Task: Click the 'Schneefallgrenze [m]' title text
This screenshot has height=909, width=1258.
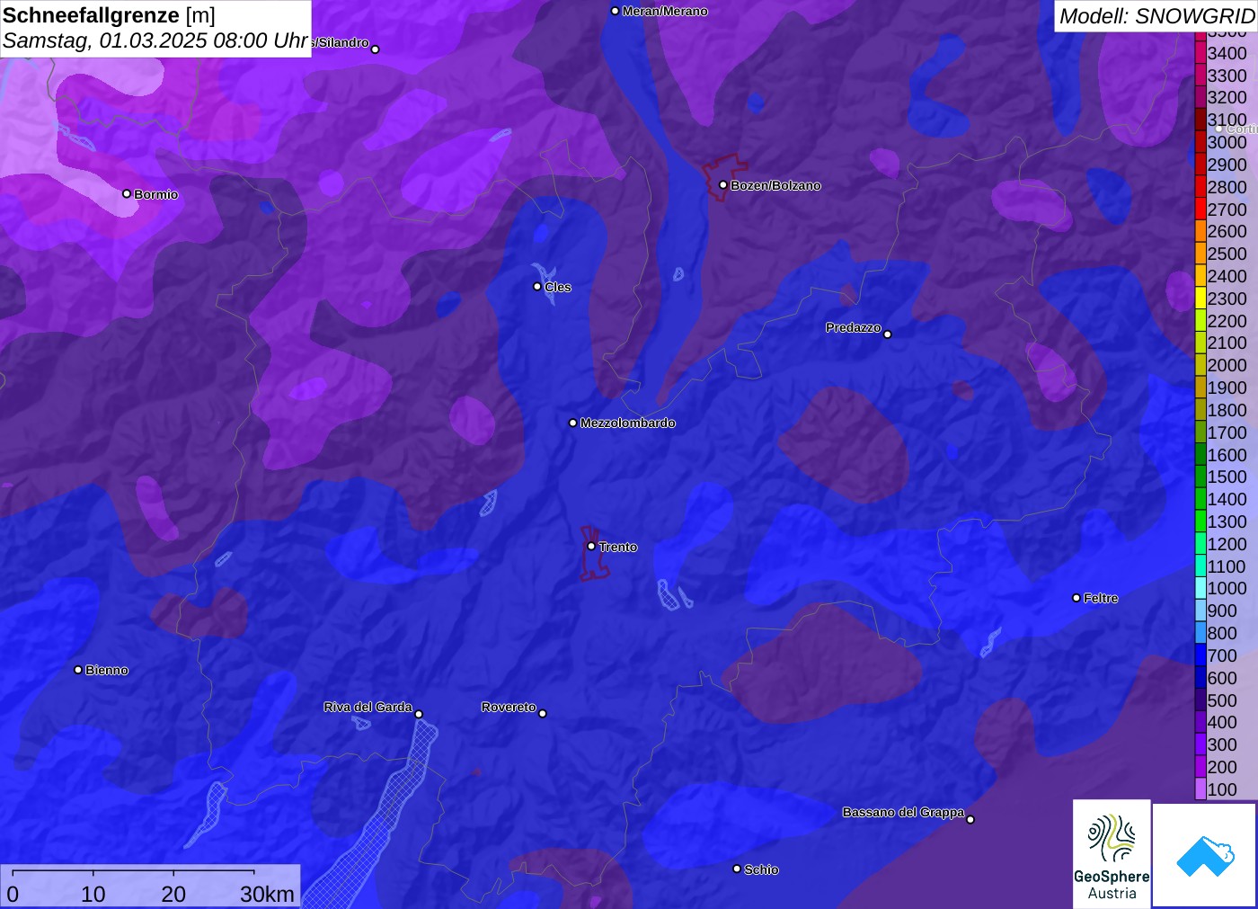Action: 109,15
